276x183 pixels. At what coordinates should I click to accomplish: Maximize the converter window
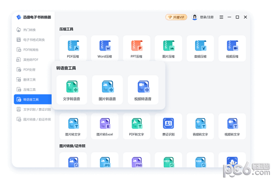coord(237,17)
